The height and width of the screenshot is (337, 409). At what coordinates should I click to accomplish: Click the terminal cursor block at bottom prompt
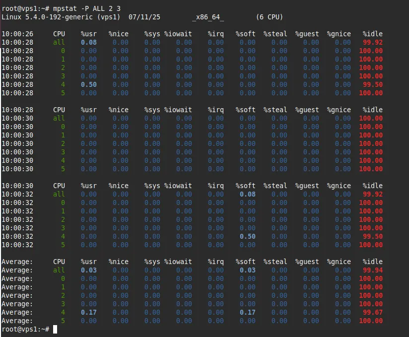coord(55,329)
